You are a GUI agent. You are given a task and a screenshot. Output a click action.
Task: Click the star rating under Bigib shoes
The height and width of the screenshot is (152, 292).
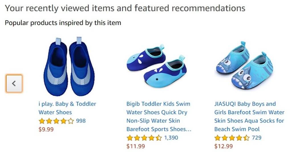click(144, 138)
